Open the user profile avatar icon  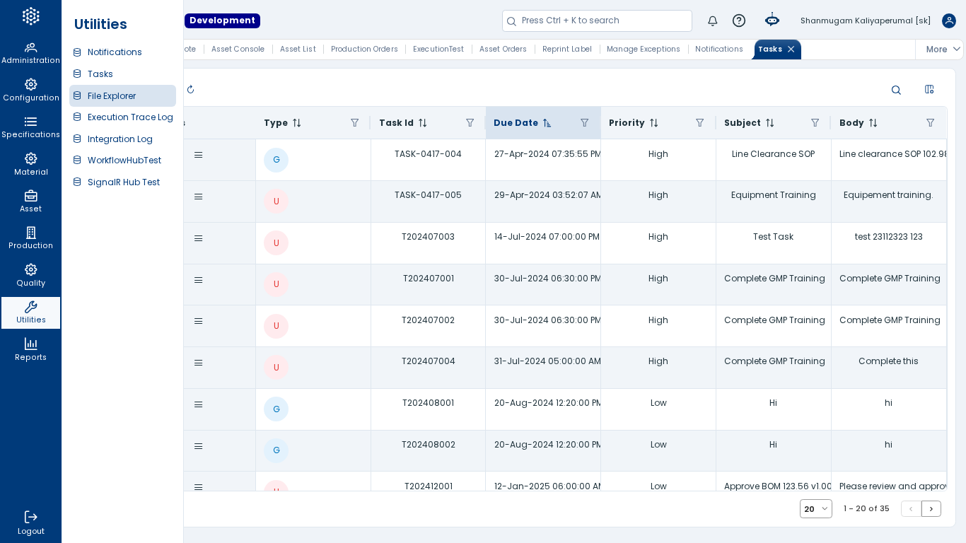click(949, 21)
